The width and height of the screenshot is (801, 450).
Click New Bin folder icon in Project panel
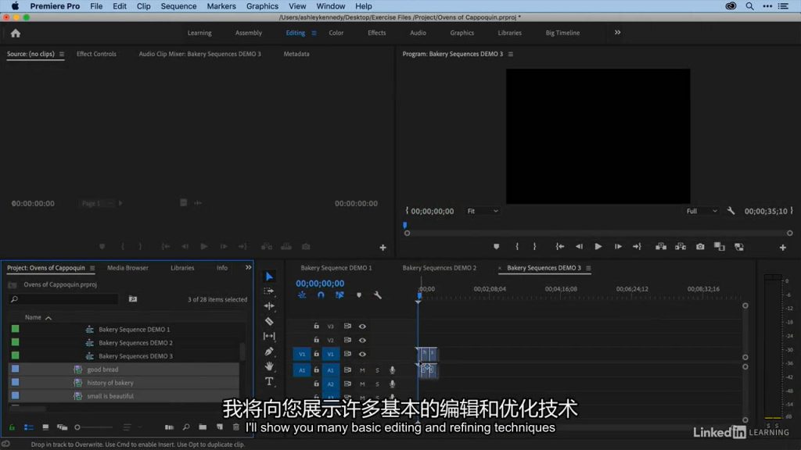pos(203,427)
